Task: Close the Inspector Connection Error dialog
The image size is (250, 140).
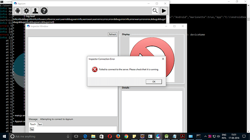Action: coord(163,59)
